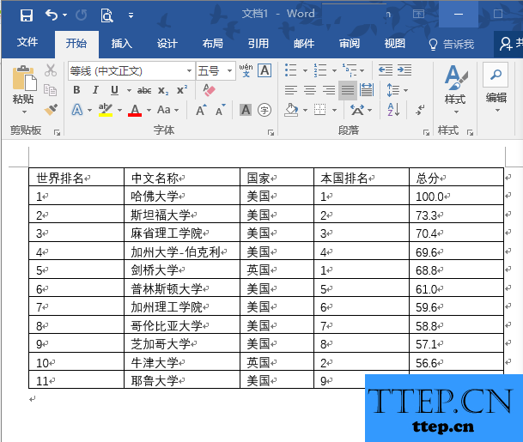Switch to the 视图 view tab
Viewport: 523px width, 442px height.
(x=394, y=43)
